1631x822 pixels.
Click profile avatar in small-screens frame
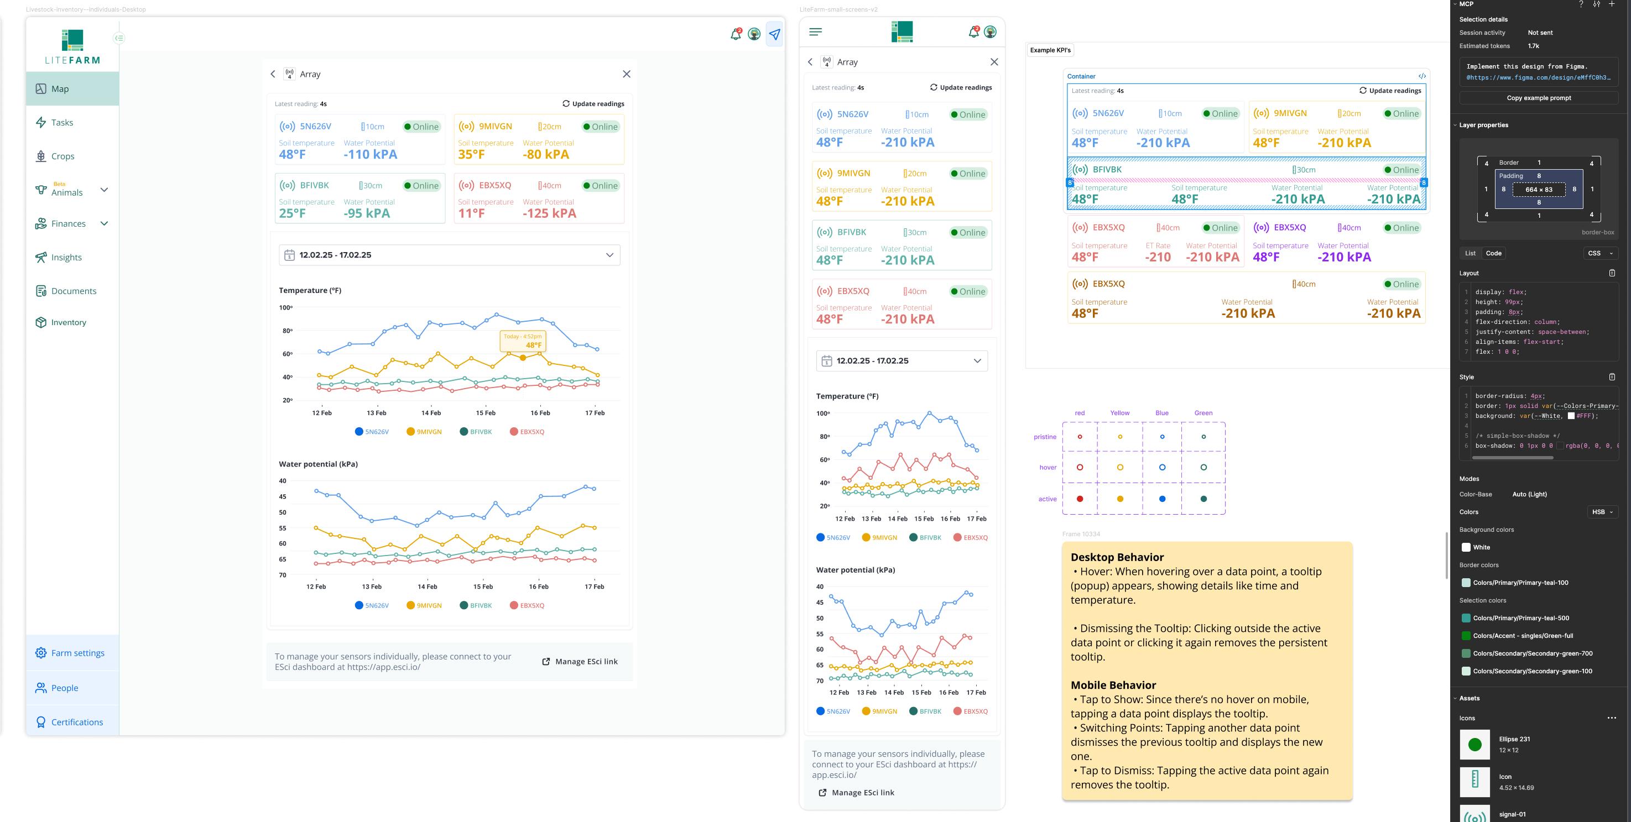click(x=990, y=32)
